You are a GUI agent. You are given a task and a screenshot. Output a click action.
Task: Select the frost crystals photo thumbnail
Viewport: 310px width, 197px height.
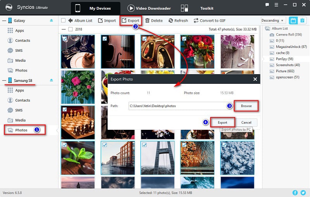coord(237,158)
